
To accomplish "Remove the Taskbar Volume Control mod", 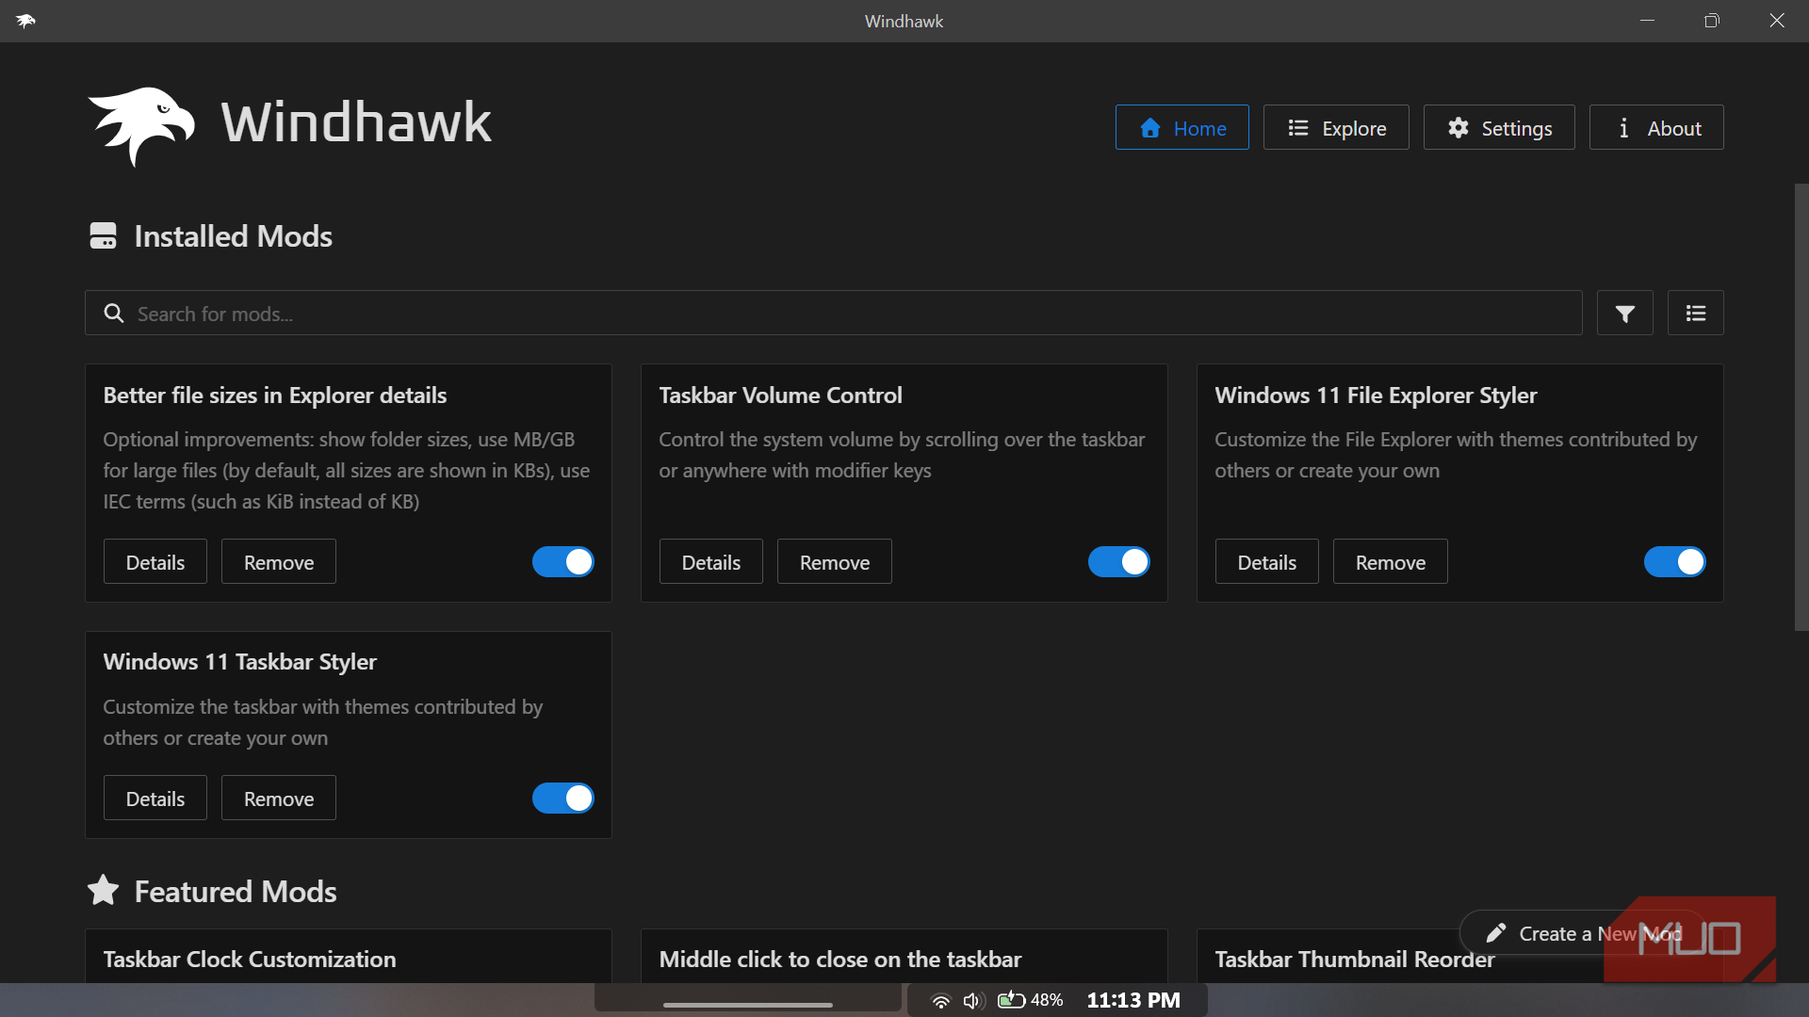I will tap(835, 562).
